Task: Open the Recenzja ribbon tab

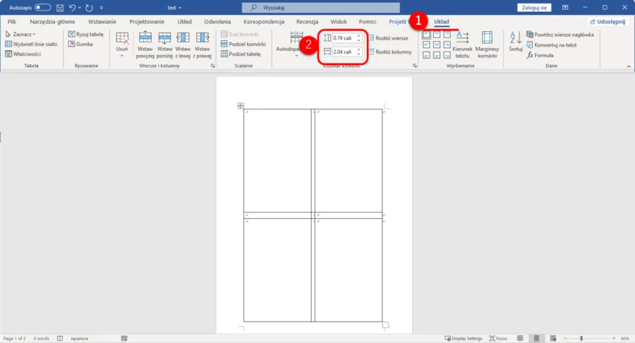Action: click(x=307, y=21)
